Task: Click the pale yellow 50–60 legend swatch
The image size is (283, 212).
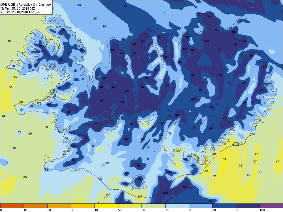Action: coord(130,206)
